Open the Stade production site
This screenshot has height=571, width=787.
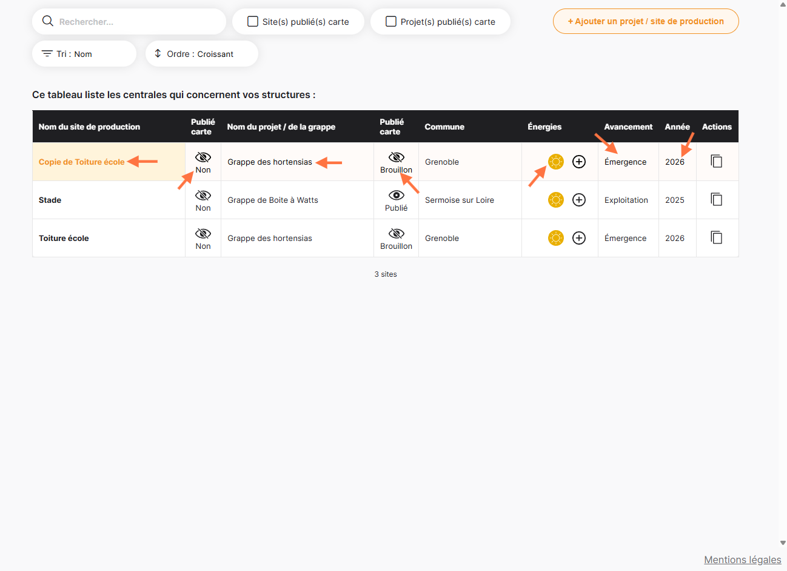50,200
